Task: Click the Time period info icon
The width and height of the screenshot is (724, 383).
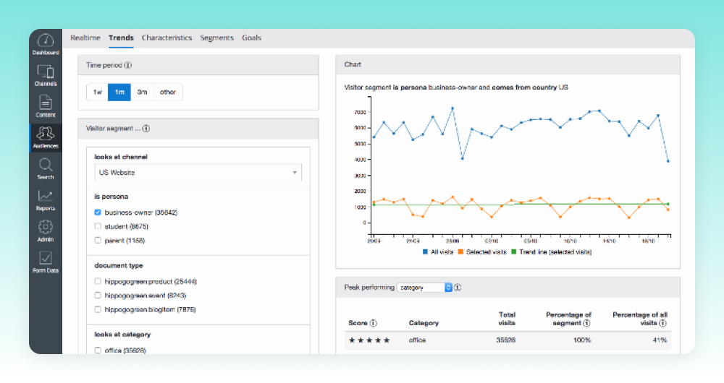Action: [x=128, y=66]
